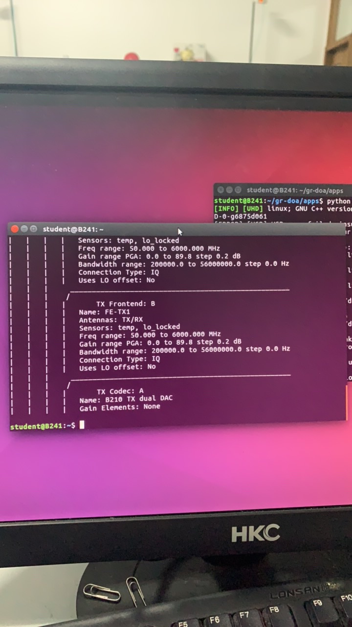Click 'Bandwidth range' line under TX Frontend: B
This screenshot has width=352, height=627.
coord(185,350)
